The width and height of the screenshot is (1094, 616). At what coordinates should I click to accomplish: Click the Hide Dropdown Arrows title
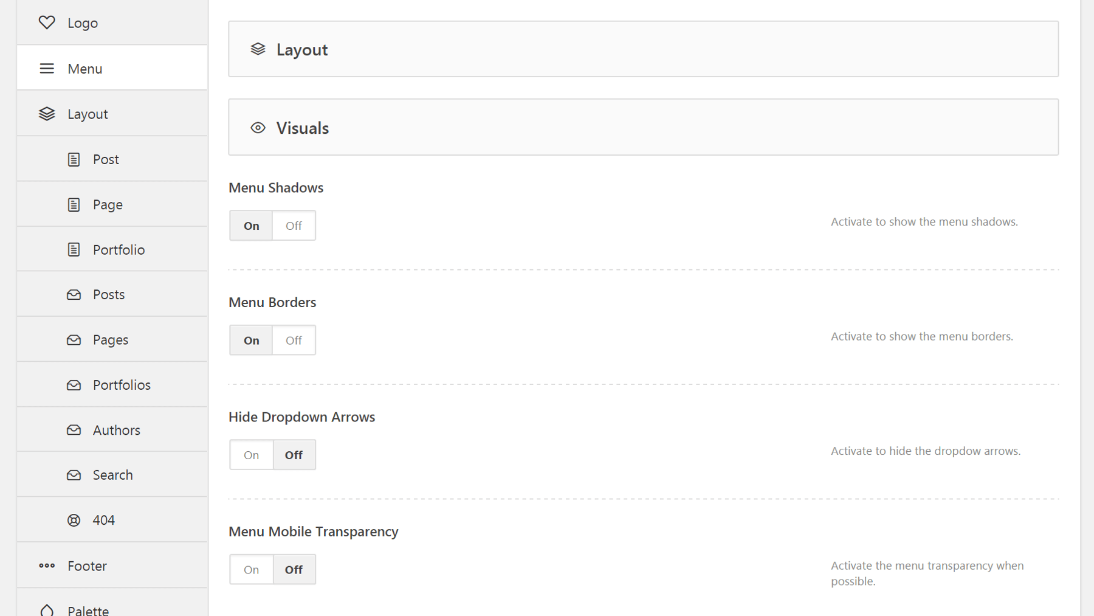coord(302,417)
